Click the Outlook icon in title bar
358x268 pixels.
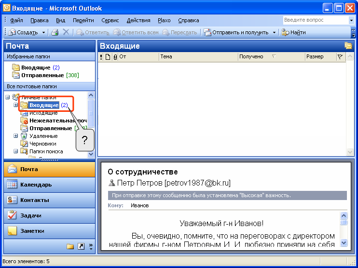pos(7,8)
